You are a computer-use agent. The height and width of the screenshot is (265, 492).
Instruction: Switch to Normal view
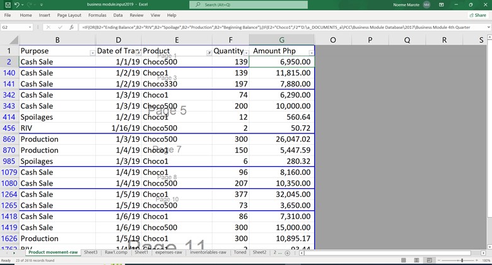coord(404,261)
